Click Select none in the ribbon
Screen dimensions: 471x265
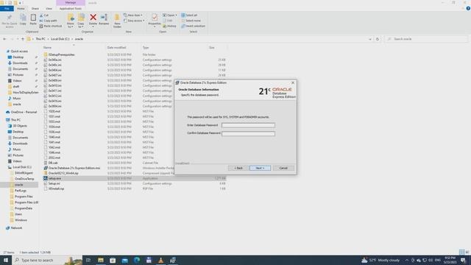(x=191, y=21)
